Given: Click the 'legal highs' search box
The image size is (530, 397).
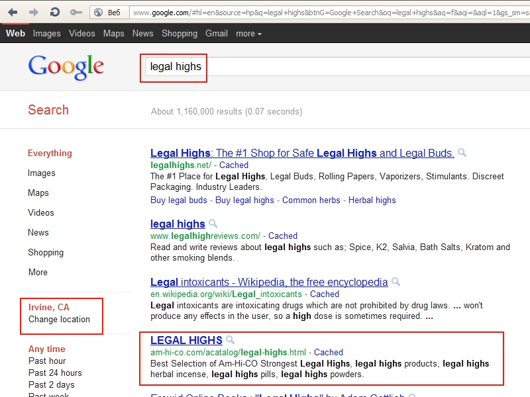Looking at the screenshot, I should coord(337,67).
